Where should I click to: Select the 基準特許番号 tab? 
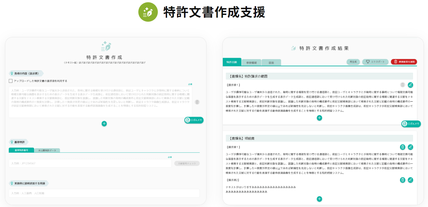click(x=21, y=150)
